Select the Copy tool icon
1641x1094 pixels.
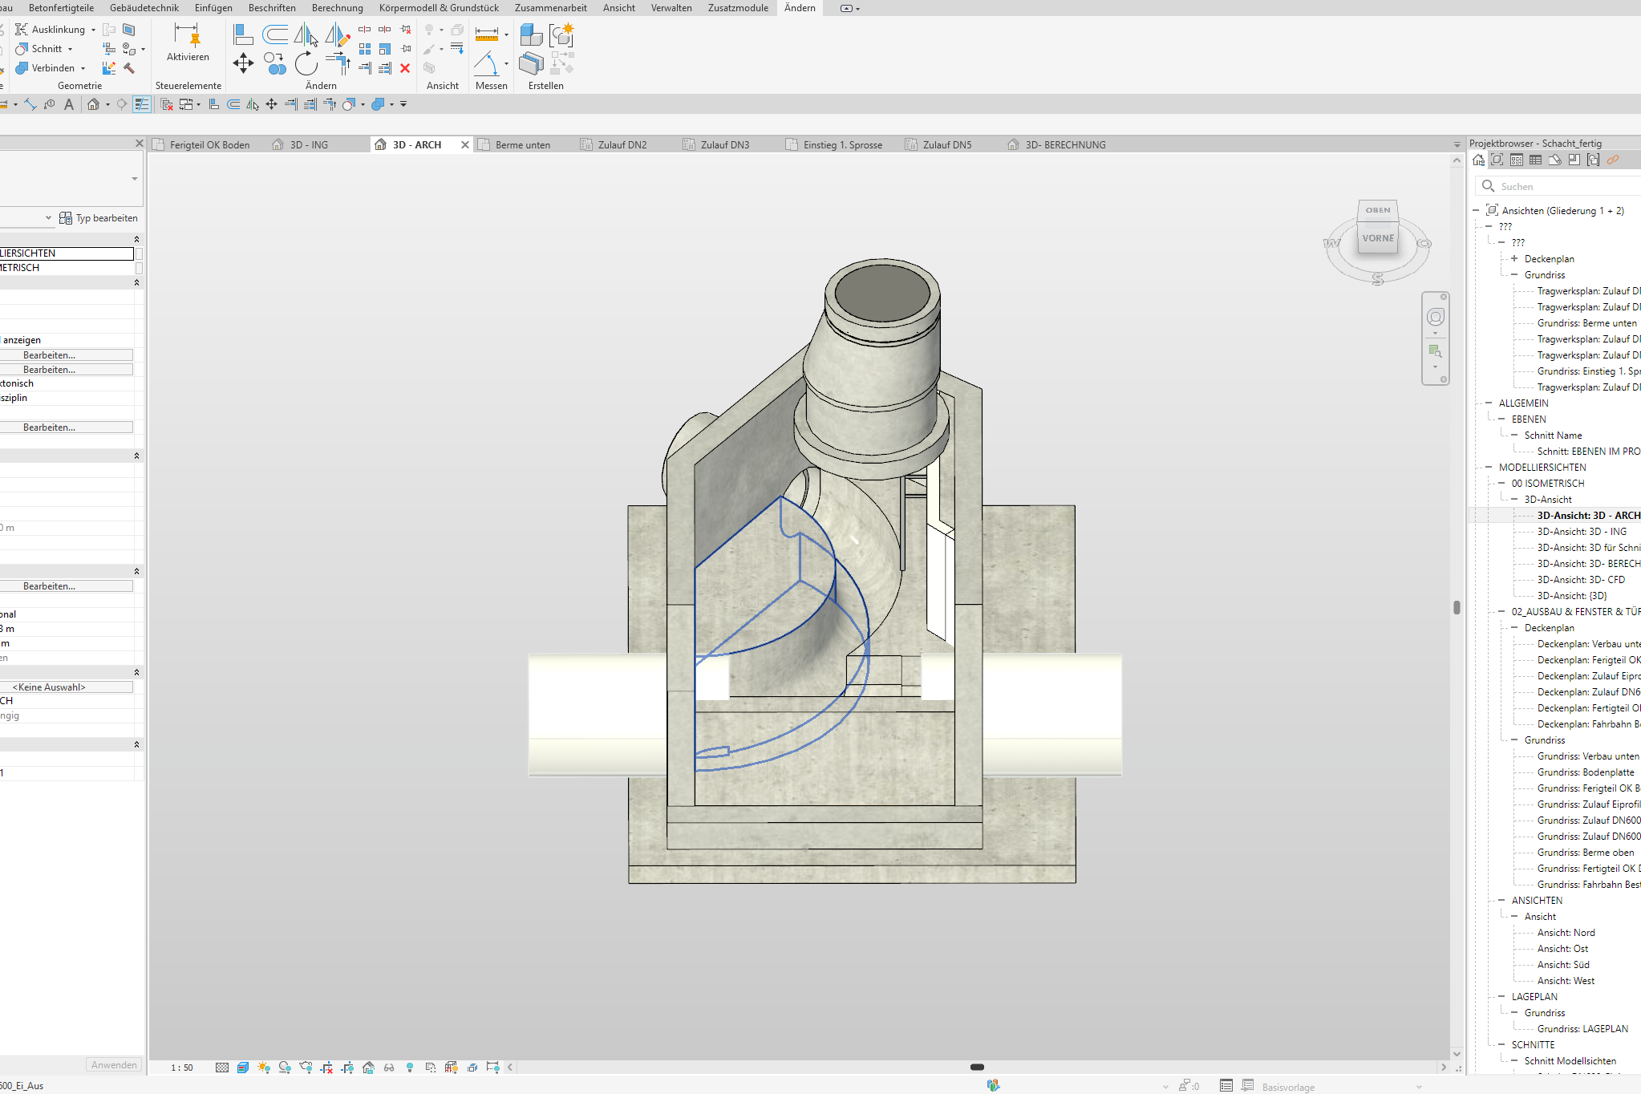pyautogui.click(x=275, y=63)
